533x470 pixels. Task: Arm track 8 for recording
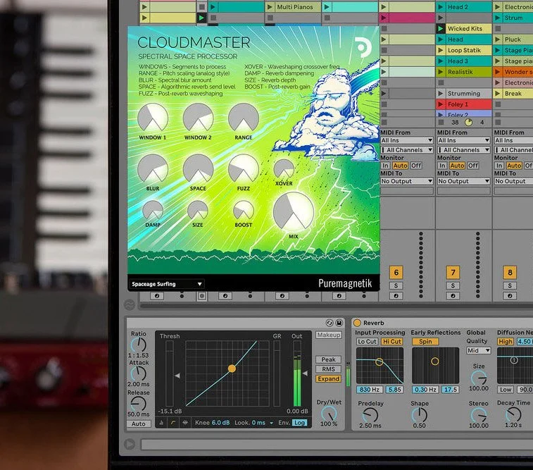510,296
